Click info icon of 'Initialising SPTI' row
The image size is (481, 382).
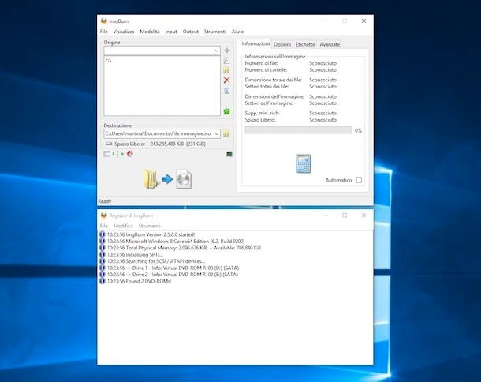coord(103,254)
